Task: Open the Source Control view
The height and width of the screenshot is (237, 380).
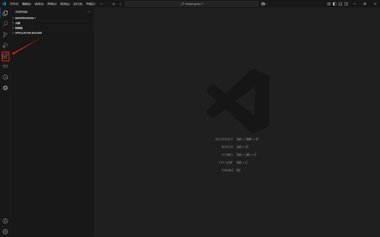Action: pos(5,34)
